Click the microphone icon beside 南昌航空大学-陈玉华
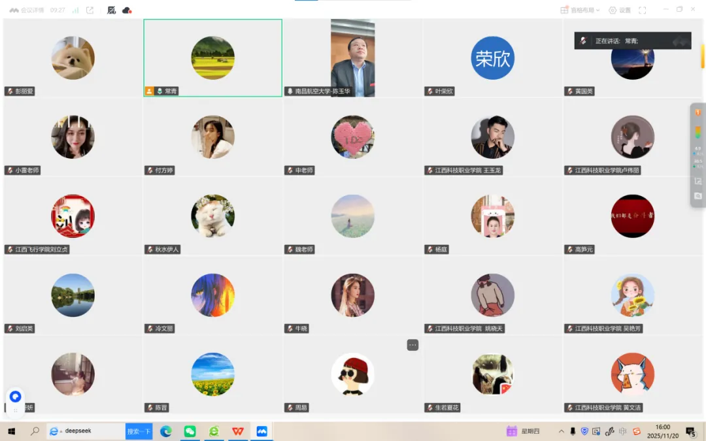This screenshot has height=441, width=706. [x=290, y=91]
